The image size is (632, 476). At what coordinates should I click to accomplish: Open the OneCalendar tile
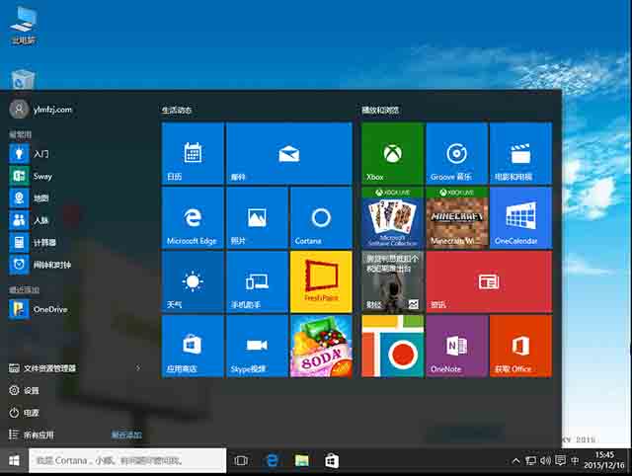coord(520,217)
